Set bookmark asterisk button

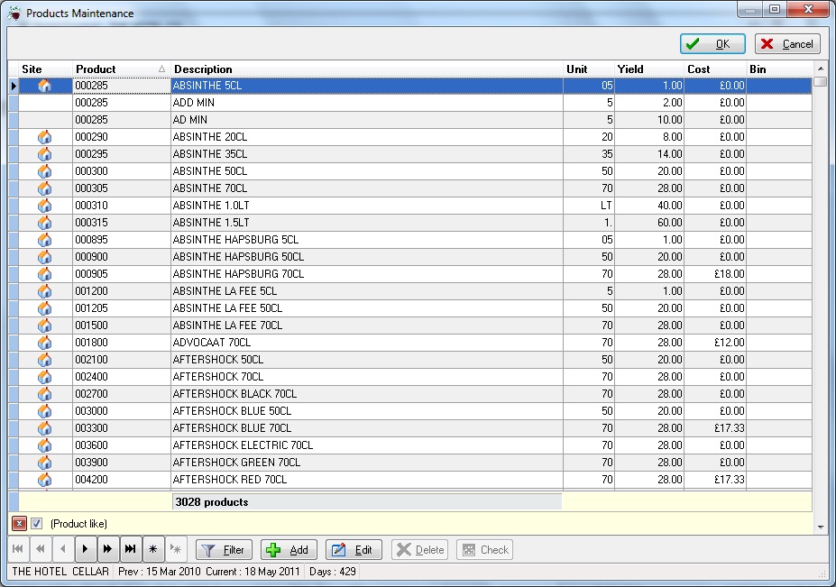tap(153, 549)
